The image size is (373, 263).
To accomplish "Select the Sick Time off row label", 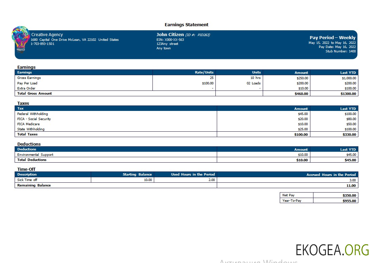I will pyautogui.click(x=27, y=180).
